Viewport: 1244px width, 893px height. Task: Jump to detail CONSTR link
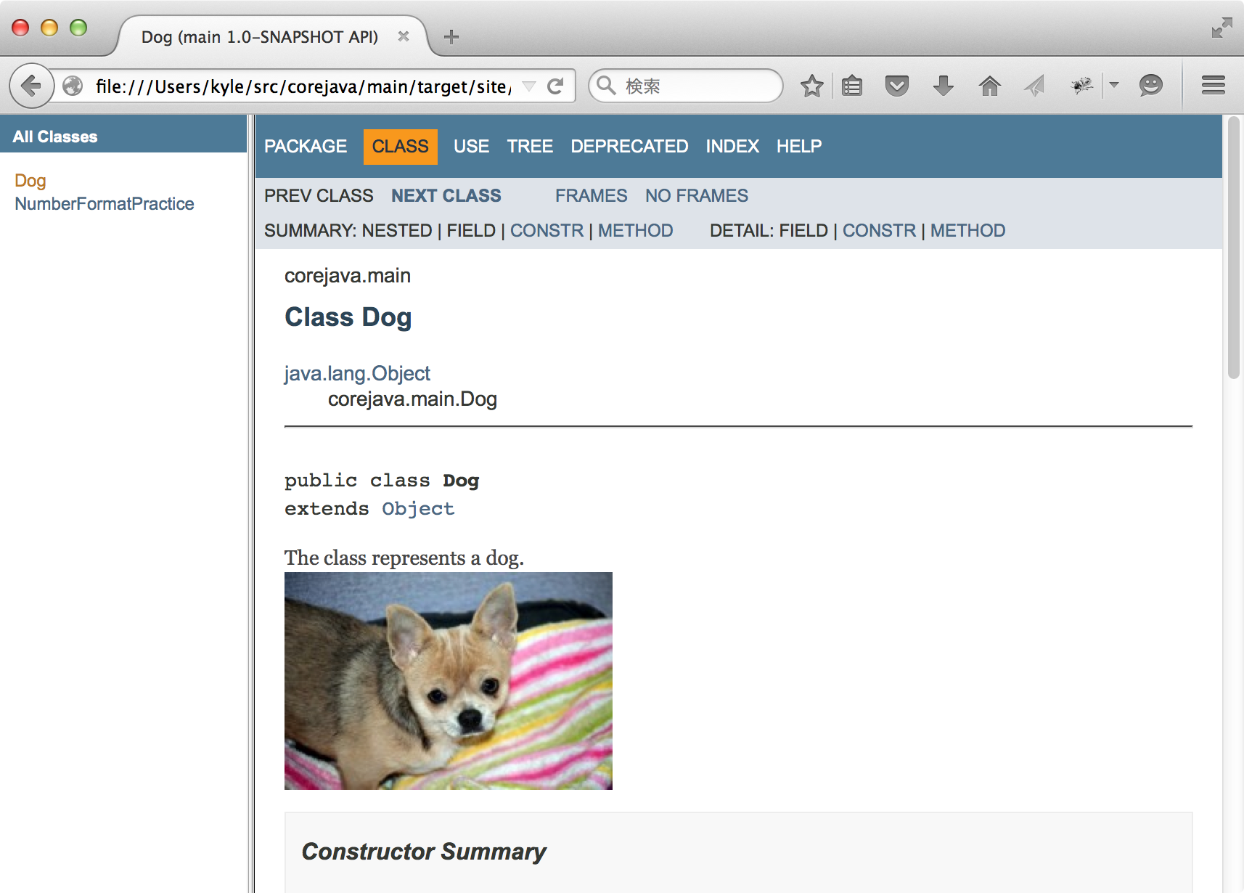(879, 231)
